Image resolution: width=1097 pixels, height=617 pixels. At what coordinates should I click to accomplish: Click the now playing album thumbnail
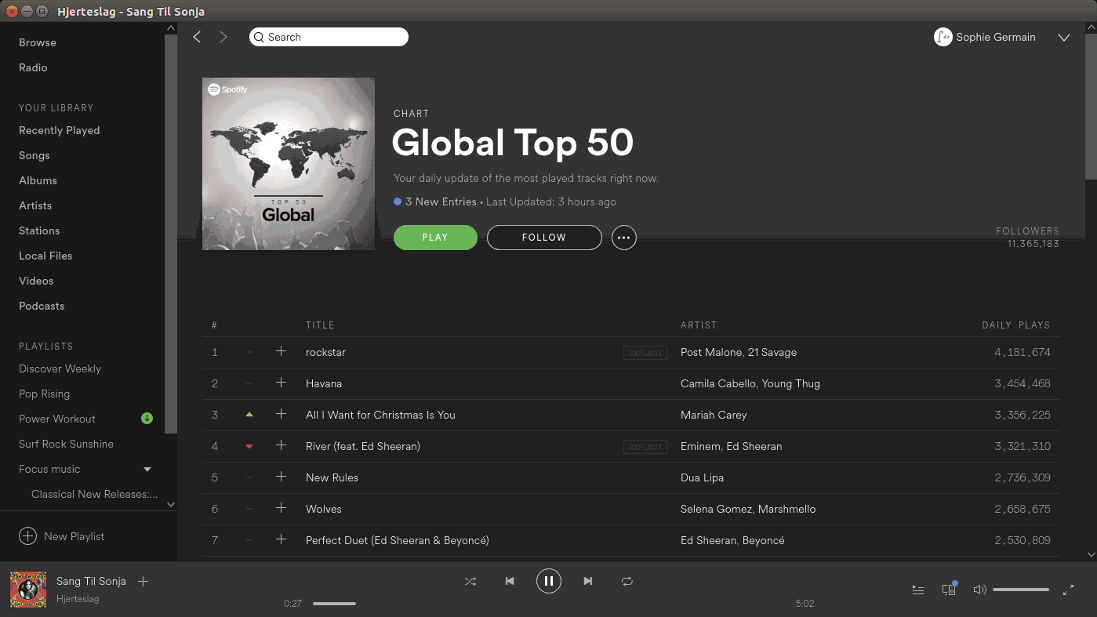[28, 589]
